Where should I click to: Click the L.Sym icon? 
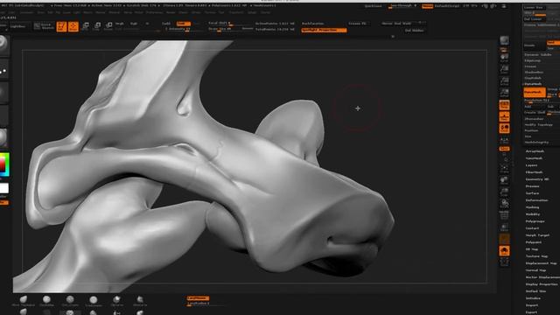coord(504,140)
